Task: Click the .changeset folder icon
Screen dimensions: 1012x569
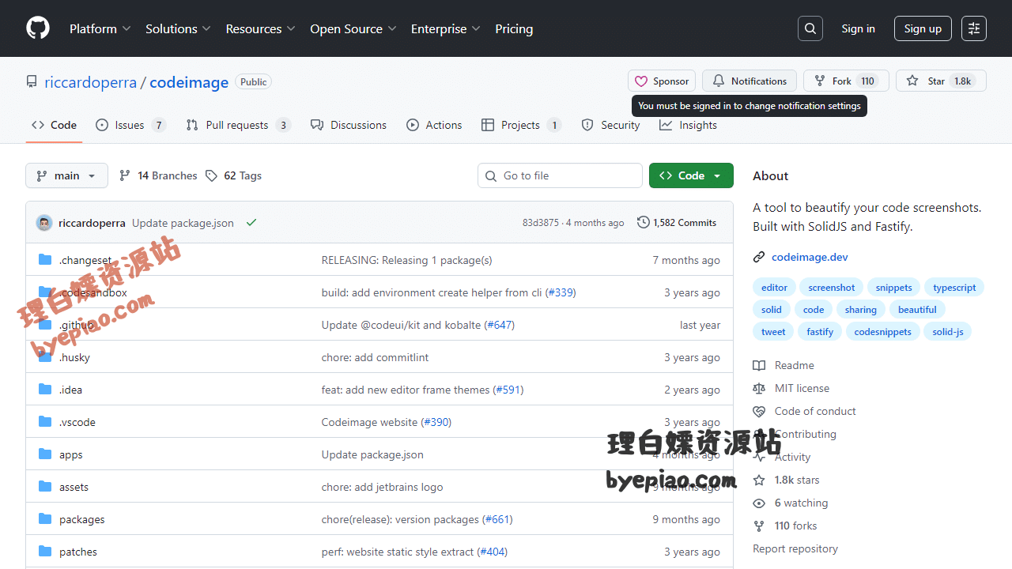Action: 45,260
